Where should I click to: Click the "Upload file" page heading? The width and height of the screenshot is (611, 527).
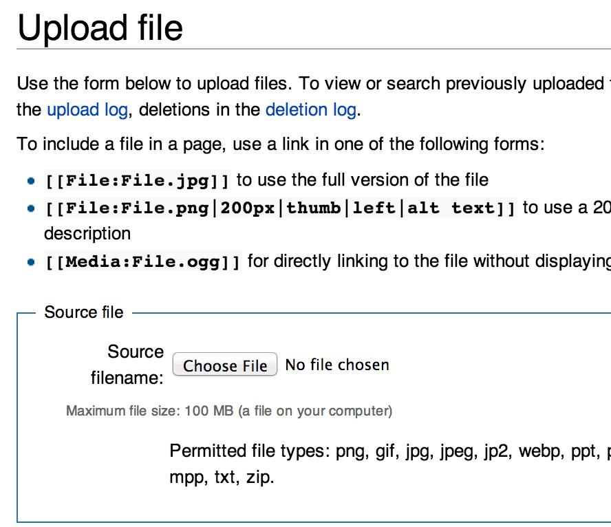pos(100,28)
